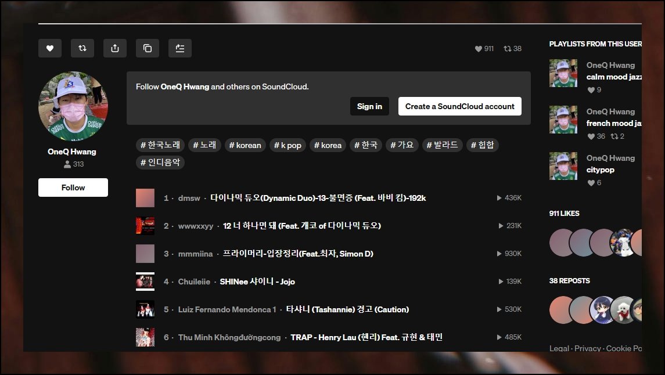Open OneQ Hwang's profile avatar
Image resolution: width=665 pixels, height=375 pixels.
click(x=73, y=106)
